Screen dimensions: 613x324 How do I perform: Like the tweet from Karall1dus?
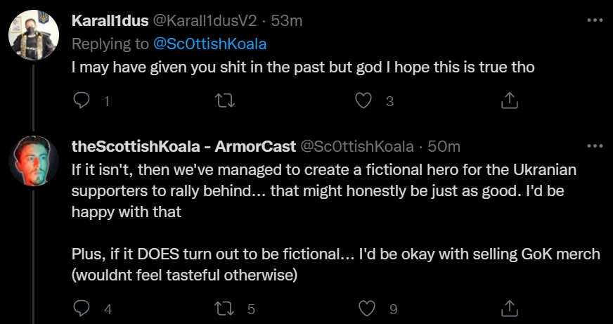click(x=363, y=101)
